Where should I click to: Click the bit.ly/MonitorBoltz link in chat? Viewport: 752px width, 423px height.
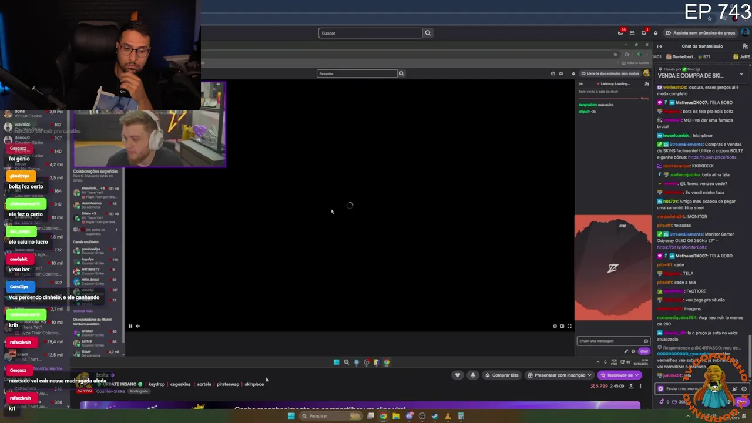click(x=681, y=247)
